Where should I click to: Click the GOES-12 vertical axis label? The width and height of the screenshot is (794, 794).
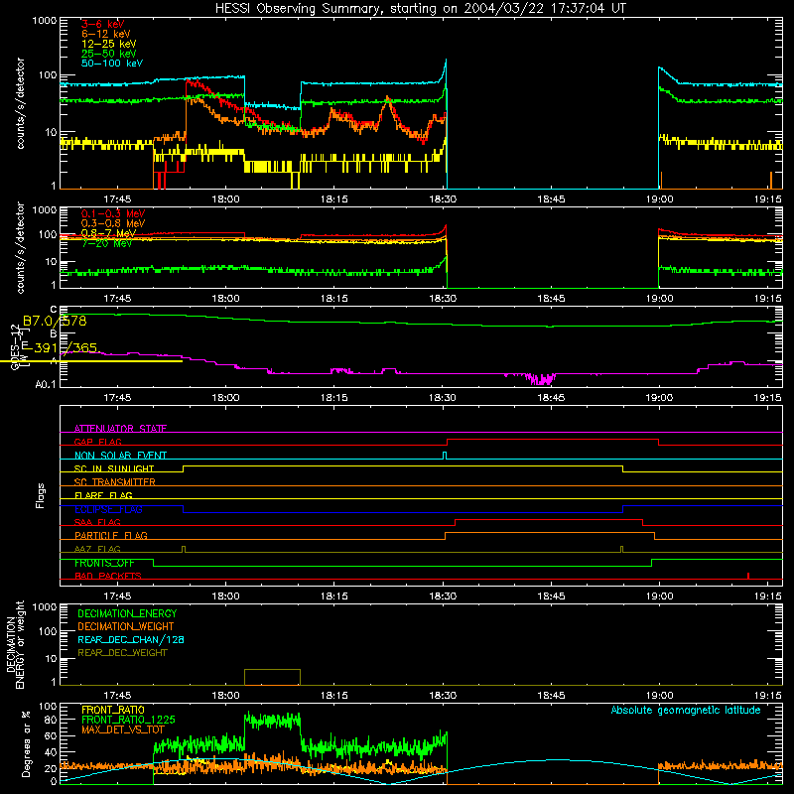[x=15, y=346]
